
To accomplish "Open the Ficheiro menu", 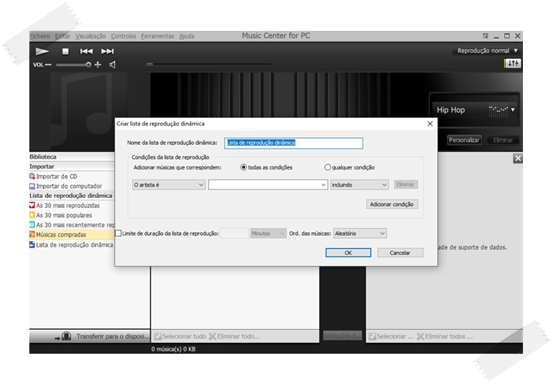I will click(x=40, y=36).
